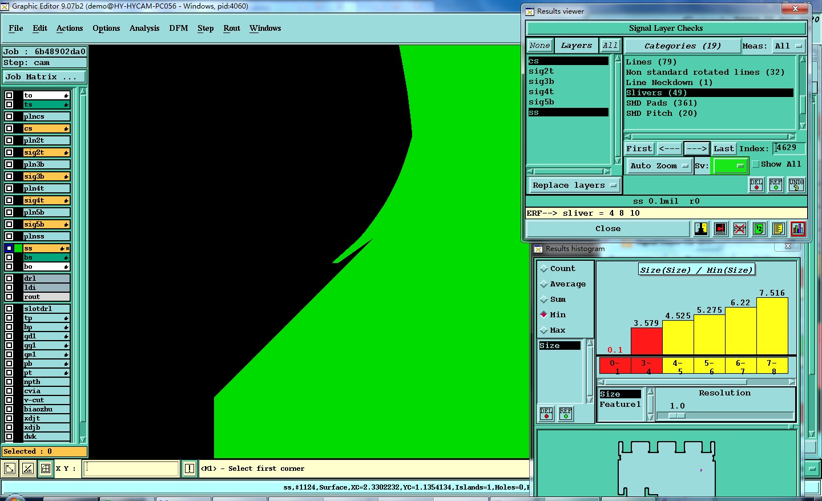The image size is (822, 501).
Task: Click the red 3-4 histogram bar
Action: (x=647, y=342)
